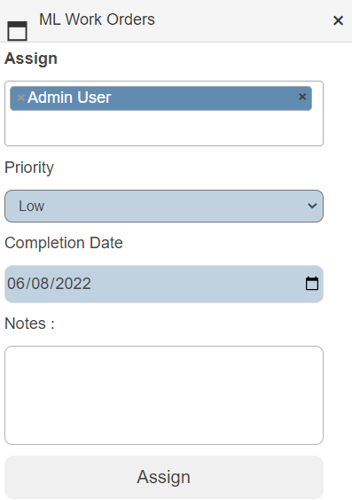The width and height of the screenshot is (352, 500).
Task: Click empty area of the Assign users box
Action: tap(164, 129)
